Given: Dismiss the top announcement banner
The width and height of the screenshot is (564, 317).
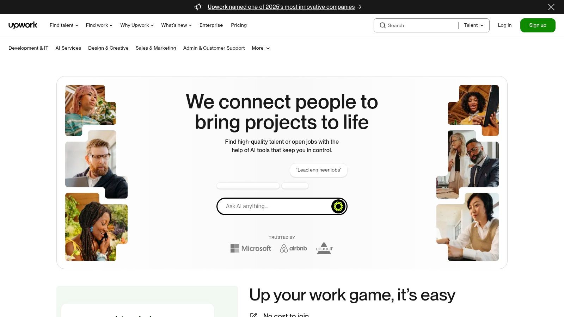Looking at the screenshot, I should coord(551,7).
